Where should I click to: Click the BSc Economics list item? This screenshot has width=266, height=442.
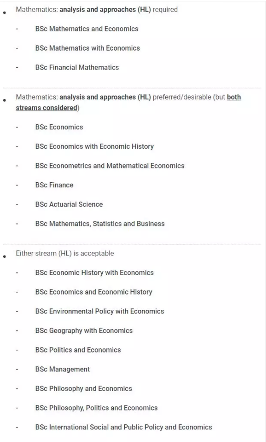[59, 127]
